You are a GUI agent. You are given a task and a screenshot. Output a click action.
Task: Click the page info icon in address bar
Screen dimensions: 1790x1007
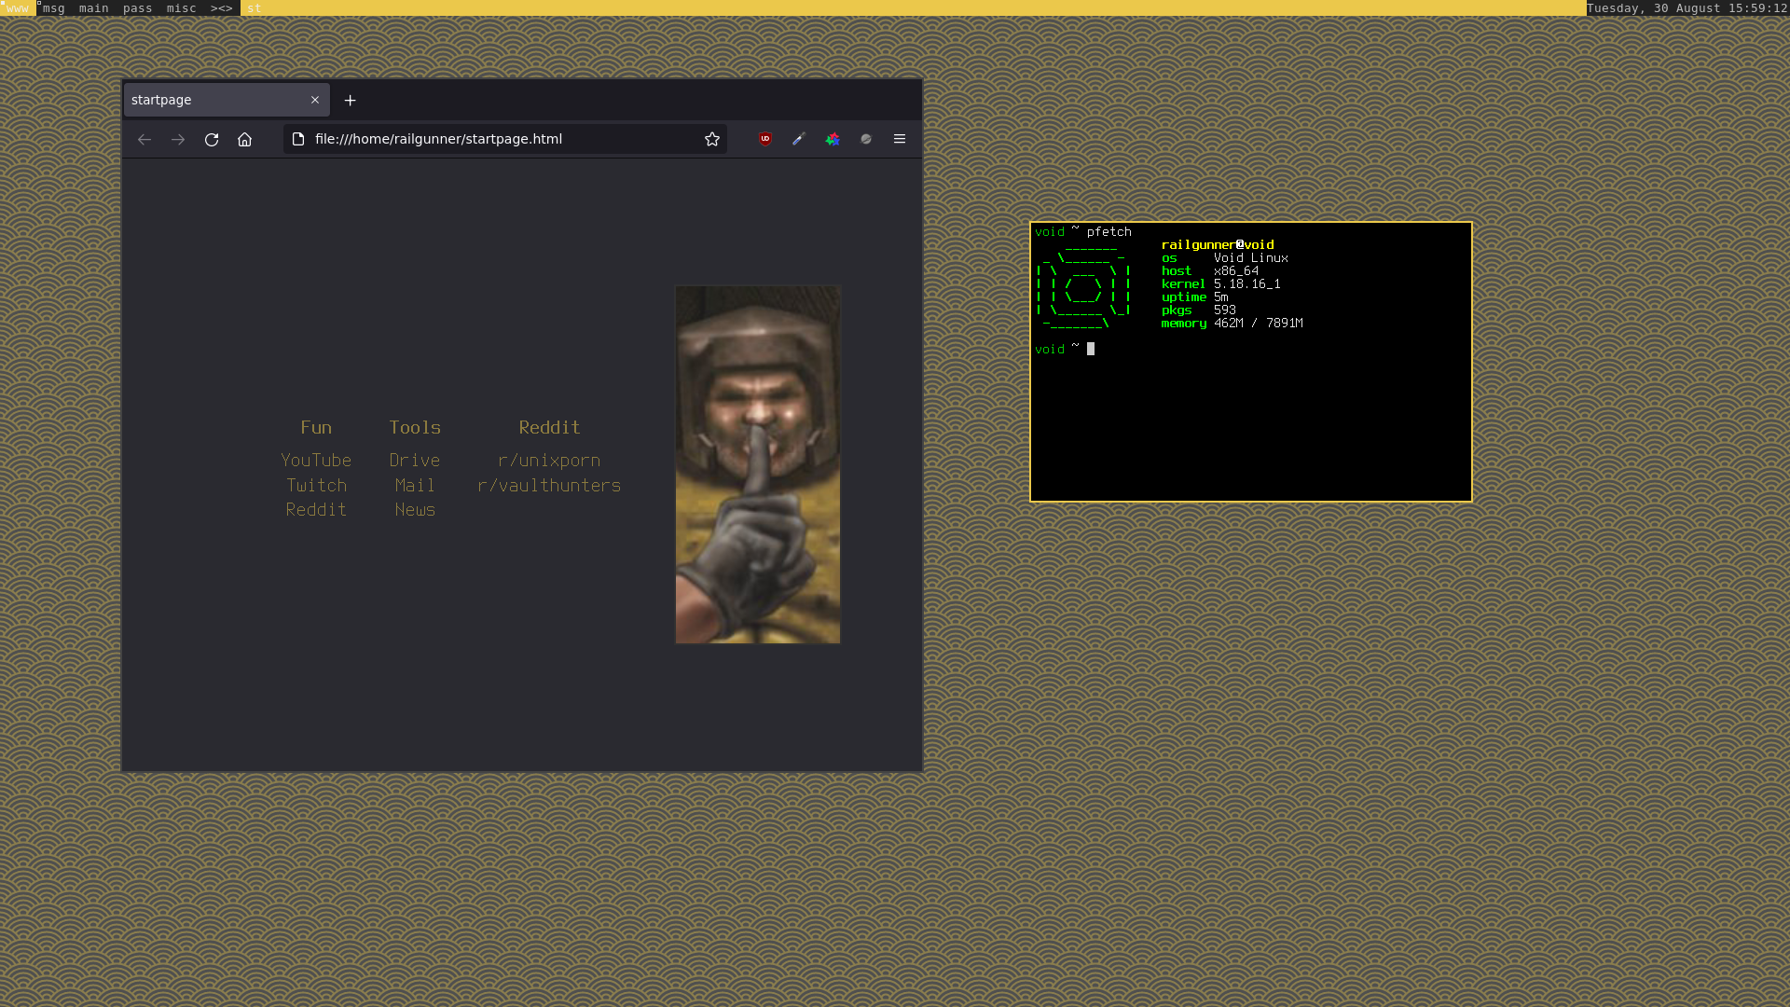(298, 138)
